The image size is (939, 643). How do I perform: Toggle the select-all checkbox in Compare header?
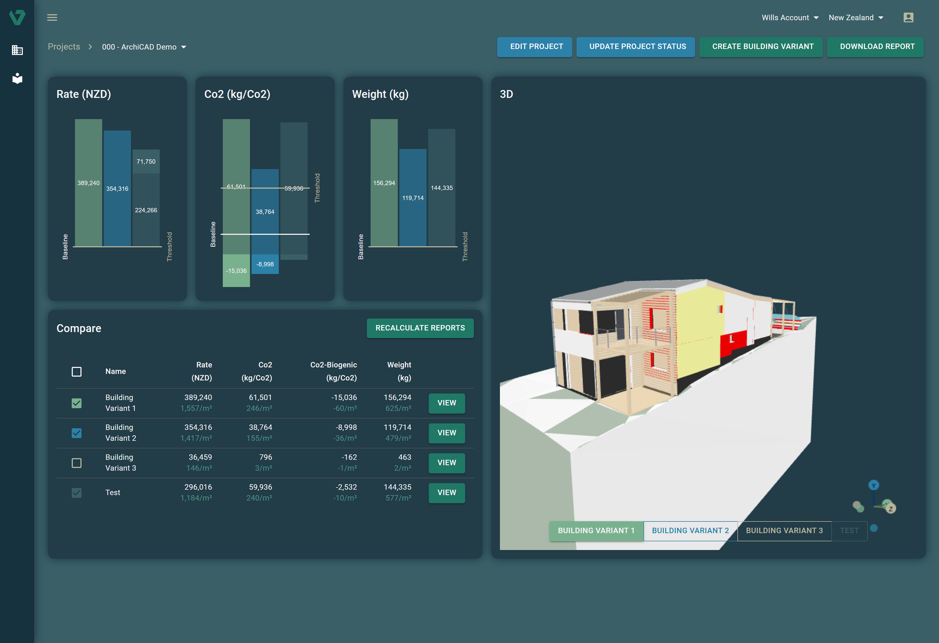[x=76, y=371]
